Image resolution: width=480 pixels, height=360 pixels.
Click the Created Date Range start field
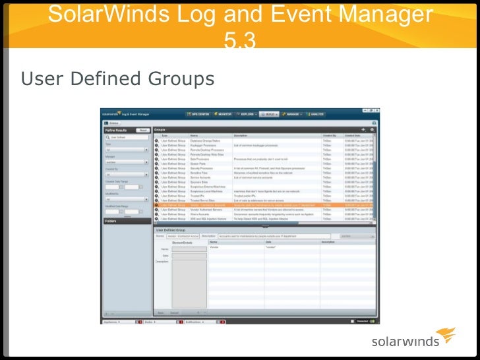(112, 187)
